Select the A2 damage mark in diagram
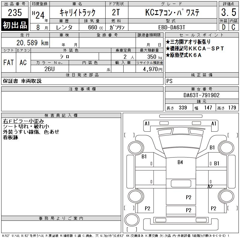Image resolution: width=240 pixels, height=240 pixels. [x=210, y=186]
